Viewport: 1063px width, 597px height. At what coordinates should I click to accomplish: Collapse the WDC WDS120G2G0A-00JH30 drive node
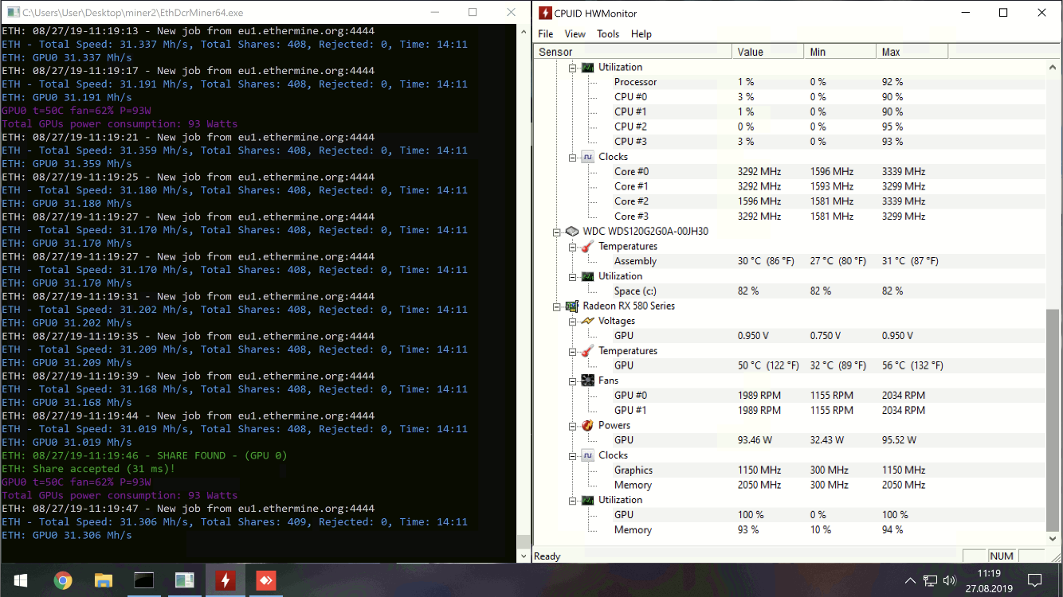(x=557, y=232)
